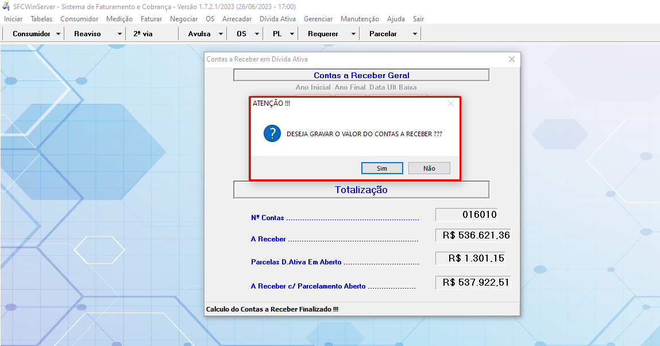Viewport: 660px width, 346px height.
Task: Click the SFCWinServer app icon in title bar
Action: [x=6, y=5]
